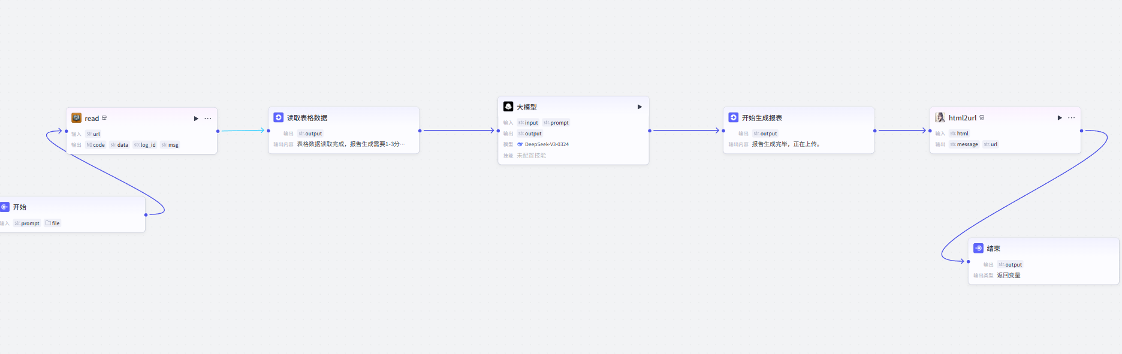Click the 返回变量 output type on 结束
1122x354 pixels.
(x=1008, y=276)
